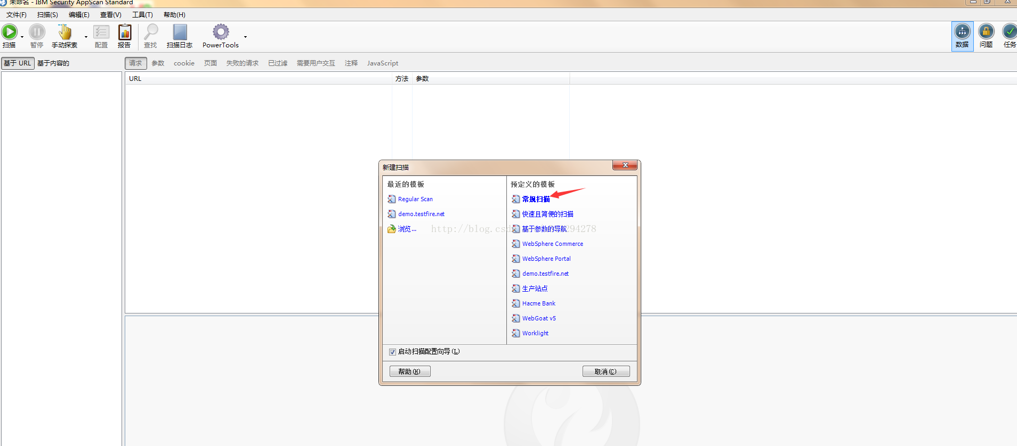Screen dimensions: 1017x446
Task: Switch to the 注释 tab
Action: click(351, 63)
